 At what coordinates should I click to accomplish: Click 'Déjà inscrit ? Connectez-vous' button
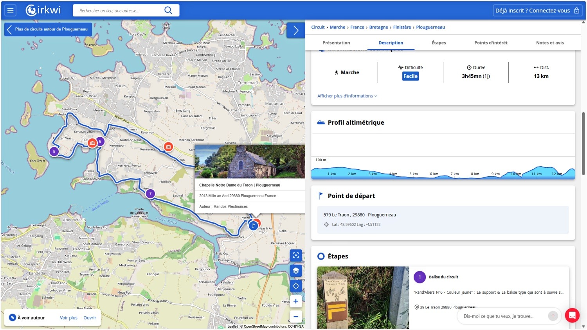point(537,11)
